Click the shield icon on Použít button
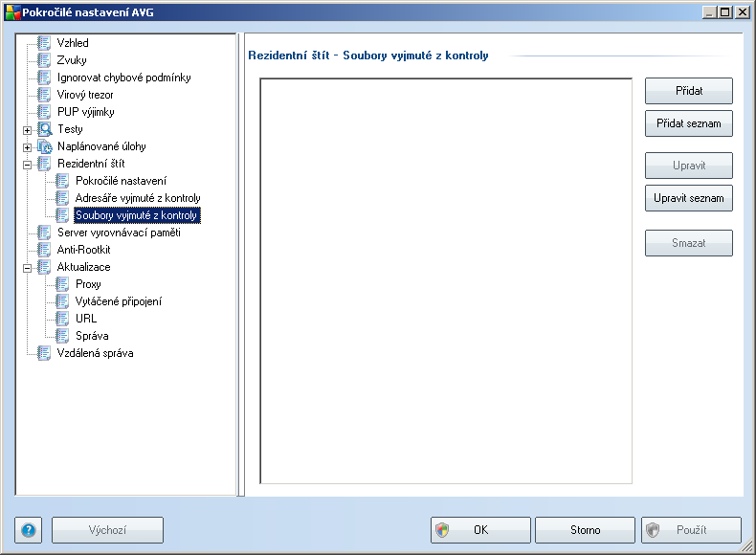The height and width of the screenshot is (555, 756). [653, 530]
